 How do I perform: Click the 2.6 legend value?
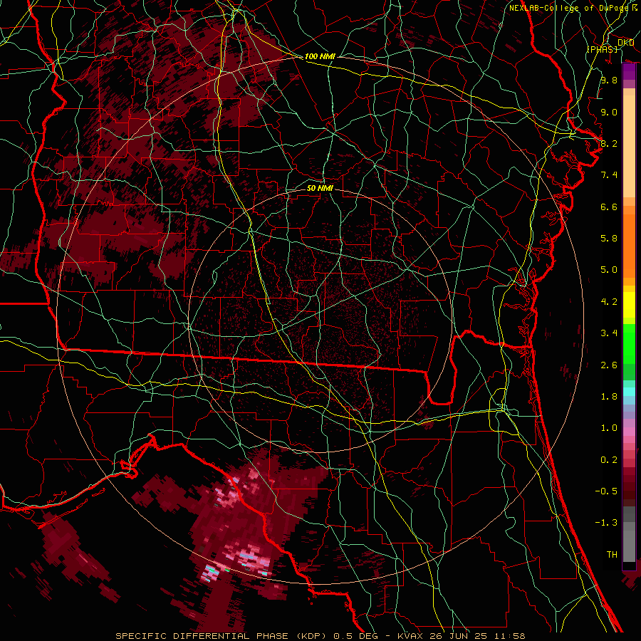(609, 365)
